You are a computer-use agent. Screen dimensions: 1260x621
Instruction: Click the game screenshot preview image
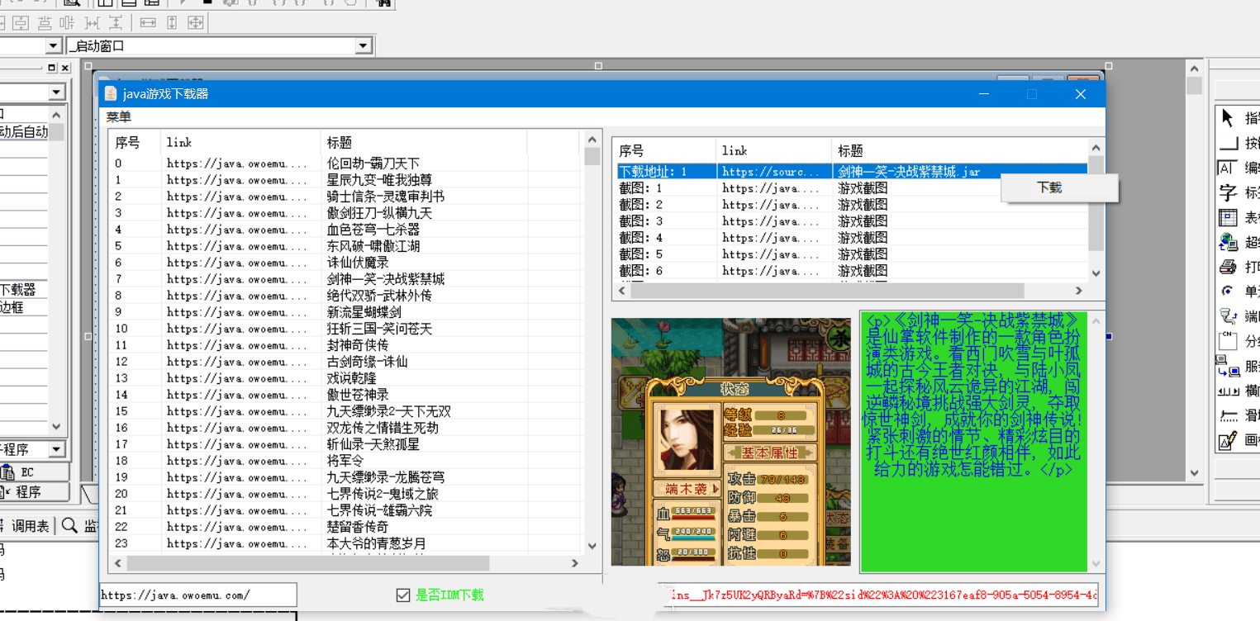coord(730,442)
